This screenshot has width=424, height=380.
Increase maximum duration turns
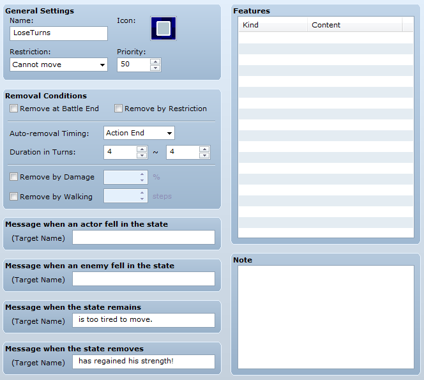[204, 149]
